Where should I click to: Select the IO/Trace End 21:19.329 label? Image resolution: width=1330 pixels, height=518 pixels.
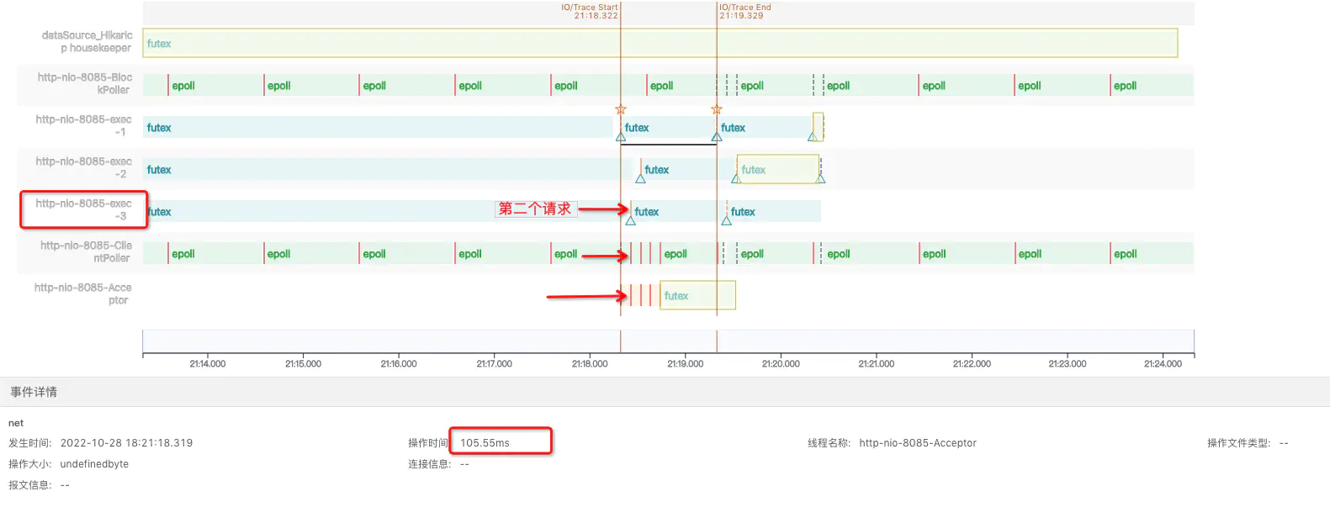[x=745, y=11]
